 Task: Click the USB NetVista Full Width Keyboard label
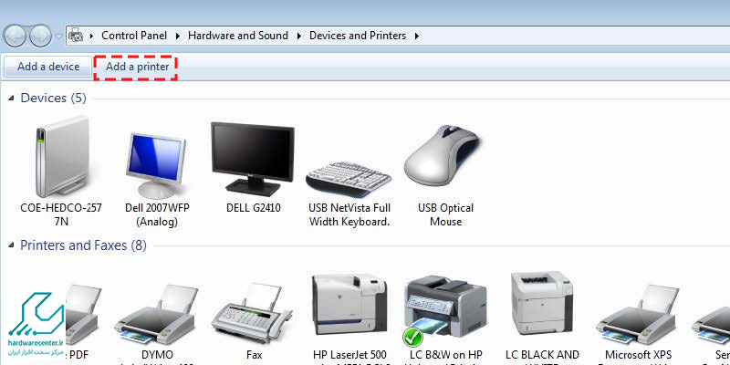point(349,214)
